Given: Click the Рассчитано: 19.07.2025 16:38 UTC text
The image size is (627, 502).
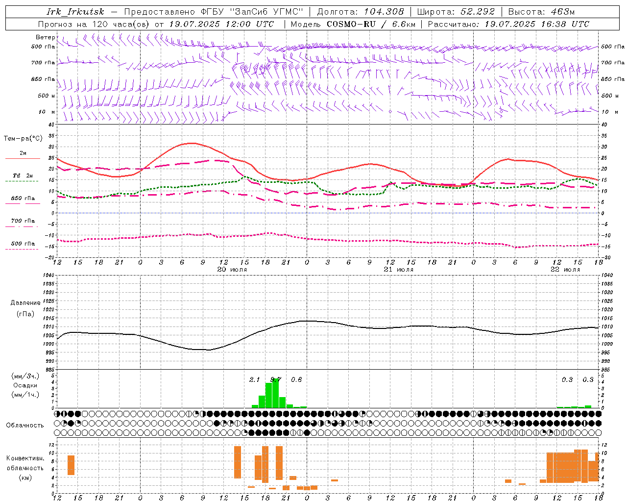Looking at the screenshot, I should (x=509, y=24).
